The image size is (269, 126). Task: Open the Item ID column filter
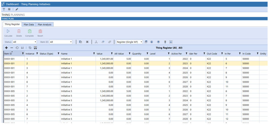click(x=23, y=54)
